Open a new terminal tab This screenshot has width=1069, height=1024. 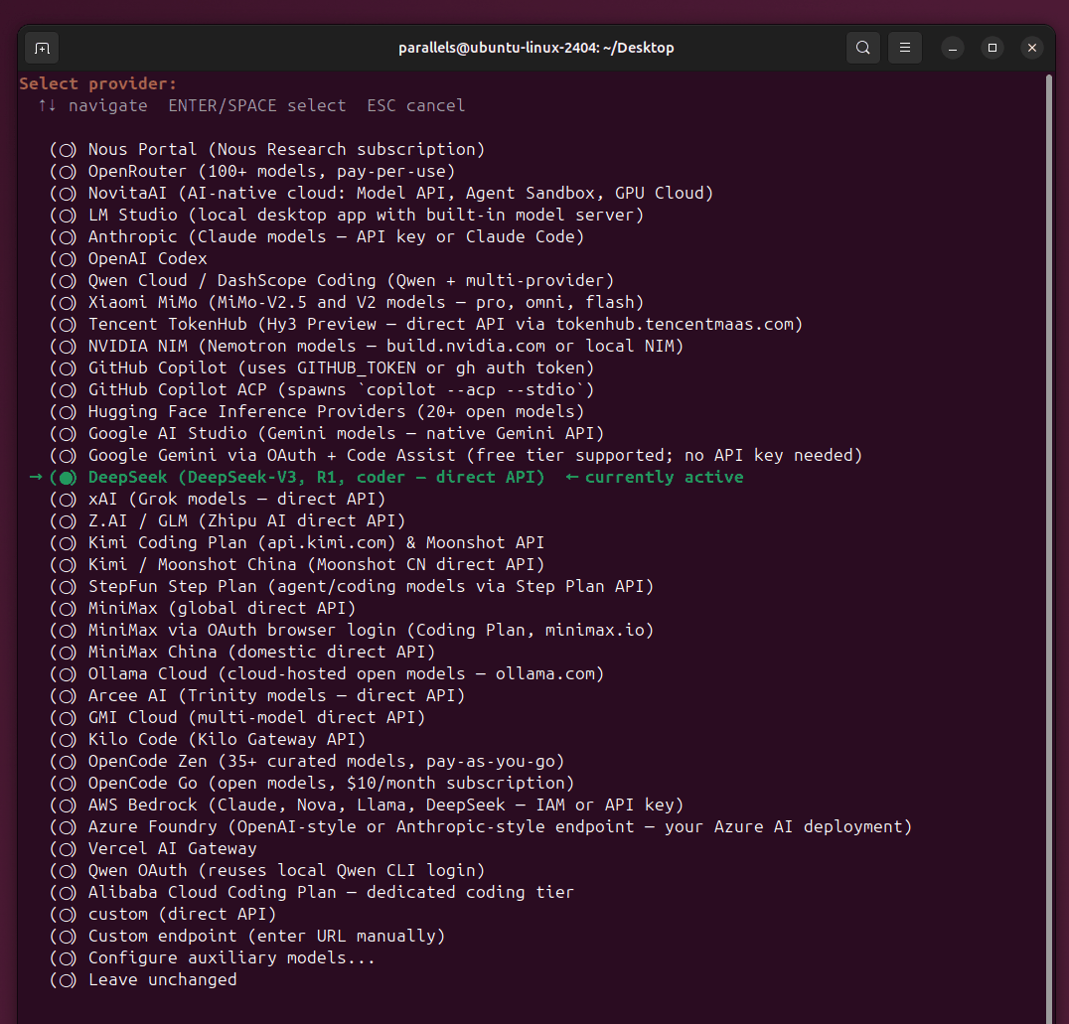[43, 48]
